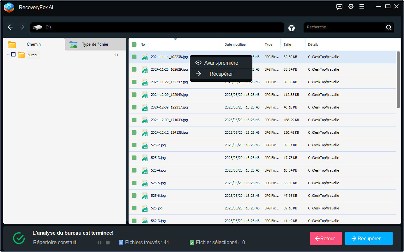Switch to Type de fichier tab
404x252 pixels.
coord(95,44)
